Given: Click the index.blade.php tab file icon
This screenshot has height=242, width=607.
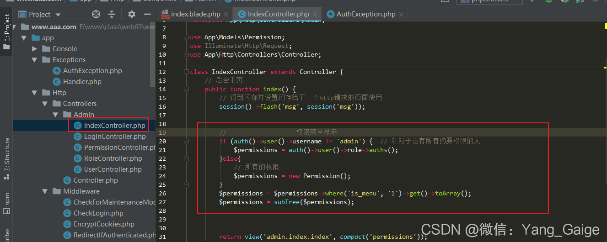Looking at the screenshot, I should (165, 14).
